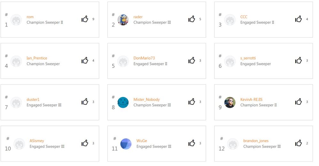Click the thumbs-up icon next to DonMario73

(x=191, y=61)
